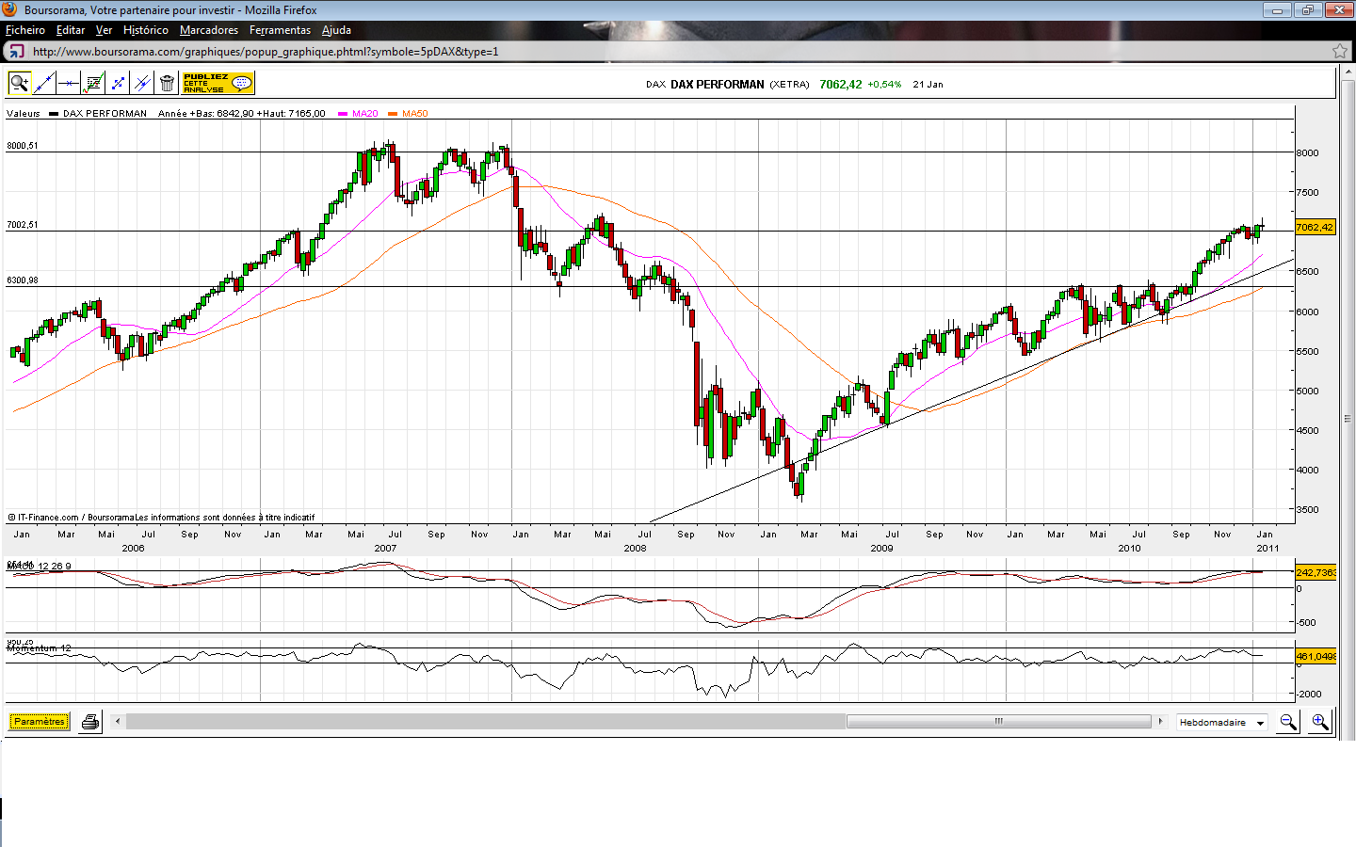Click the zoom out magnifier icon
Image resolution: width=1356 pixels, height=847 pixels.
coord(1288,722)
